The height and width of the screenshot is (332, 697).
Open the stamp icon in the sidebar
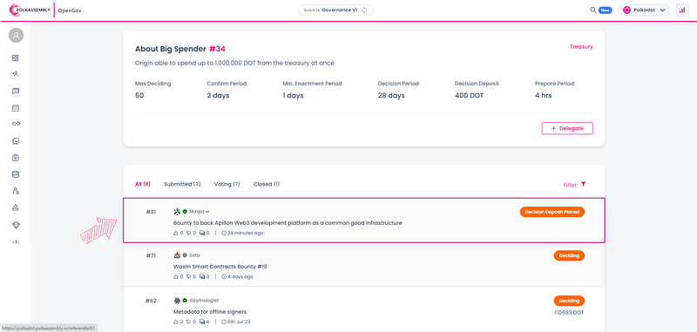16,207
